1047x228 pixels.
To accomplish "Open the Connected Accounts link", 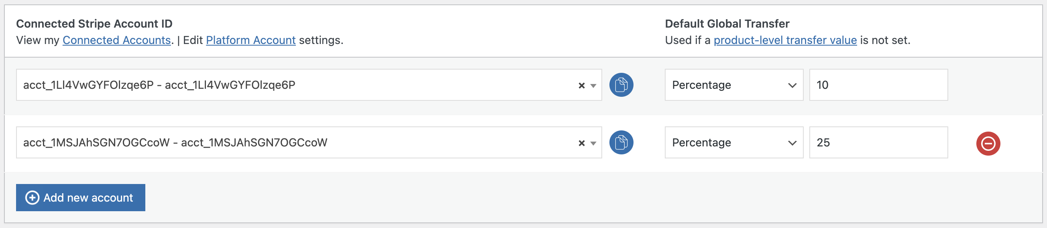I will [x=117, y=40].
